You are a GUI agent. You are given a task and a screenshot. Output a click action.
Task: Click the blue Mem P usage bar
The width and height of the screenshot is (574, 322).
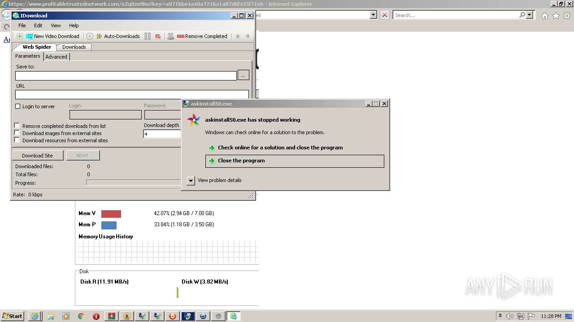109,225
